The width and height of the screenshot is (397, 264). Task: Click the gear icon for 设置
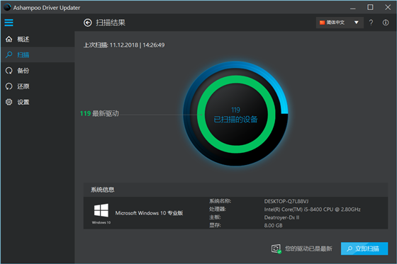tap(9, 102)
